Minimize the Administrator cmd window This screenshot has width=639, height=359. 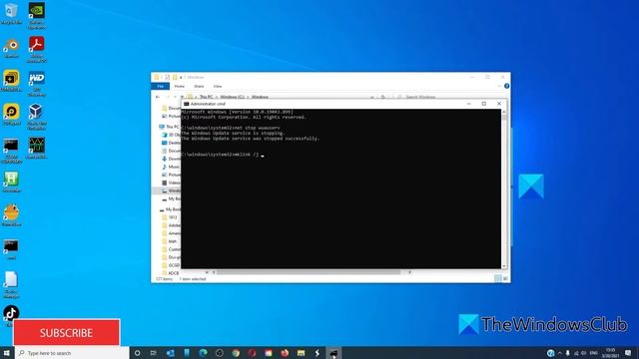(468, 104)
